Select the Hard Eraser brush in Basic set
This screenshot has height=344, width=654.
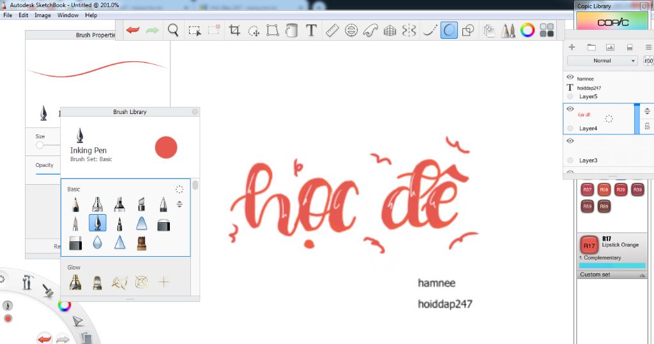75,243
